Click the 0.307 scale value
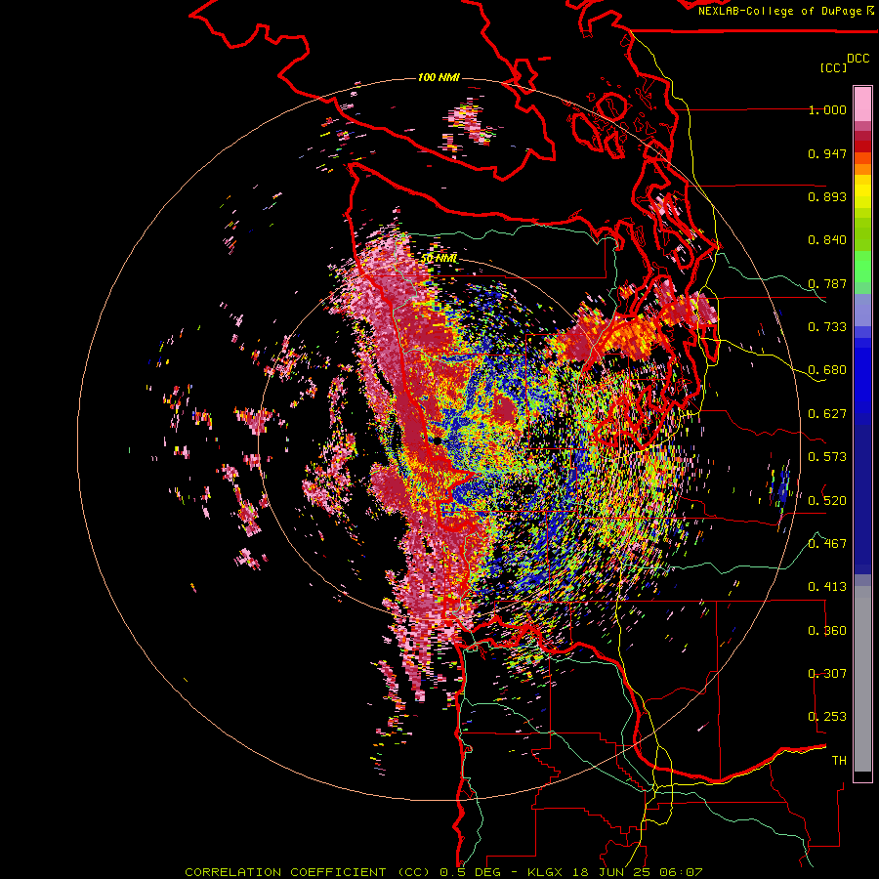The image size is (879, 879). (827, 673)
